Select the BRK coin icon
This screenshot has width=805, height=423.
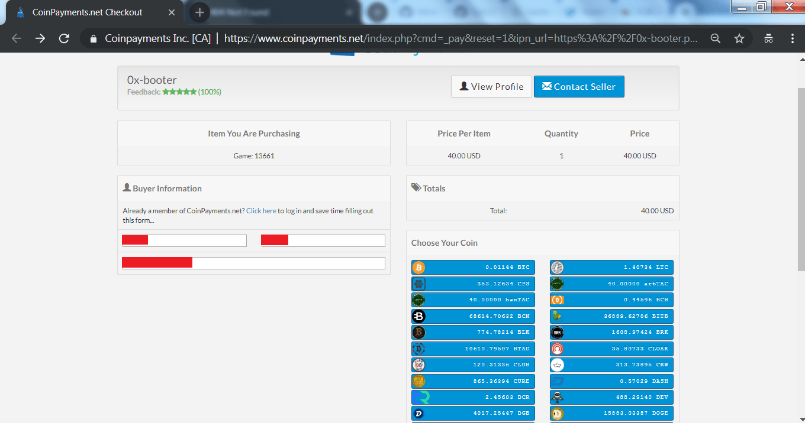click(557, 332)
